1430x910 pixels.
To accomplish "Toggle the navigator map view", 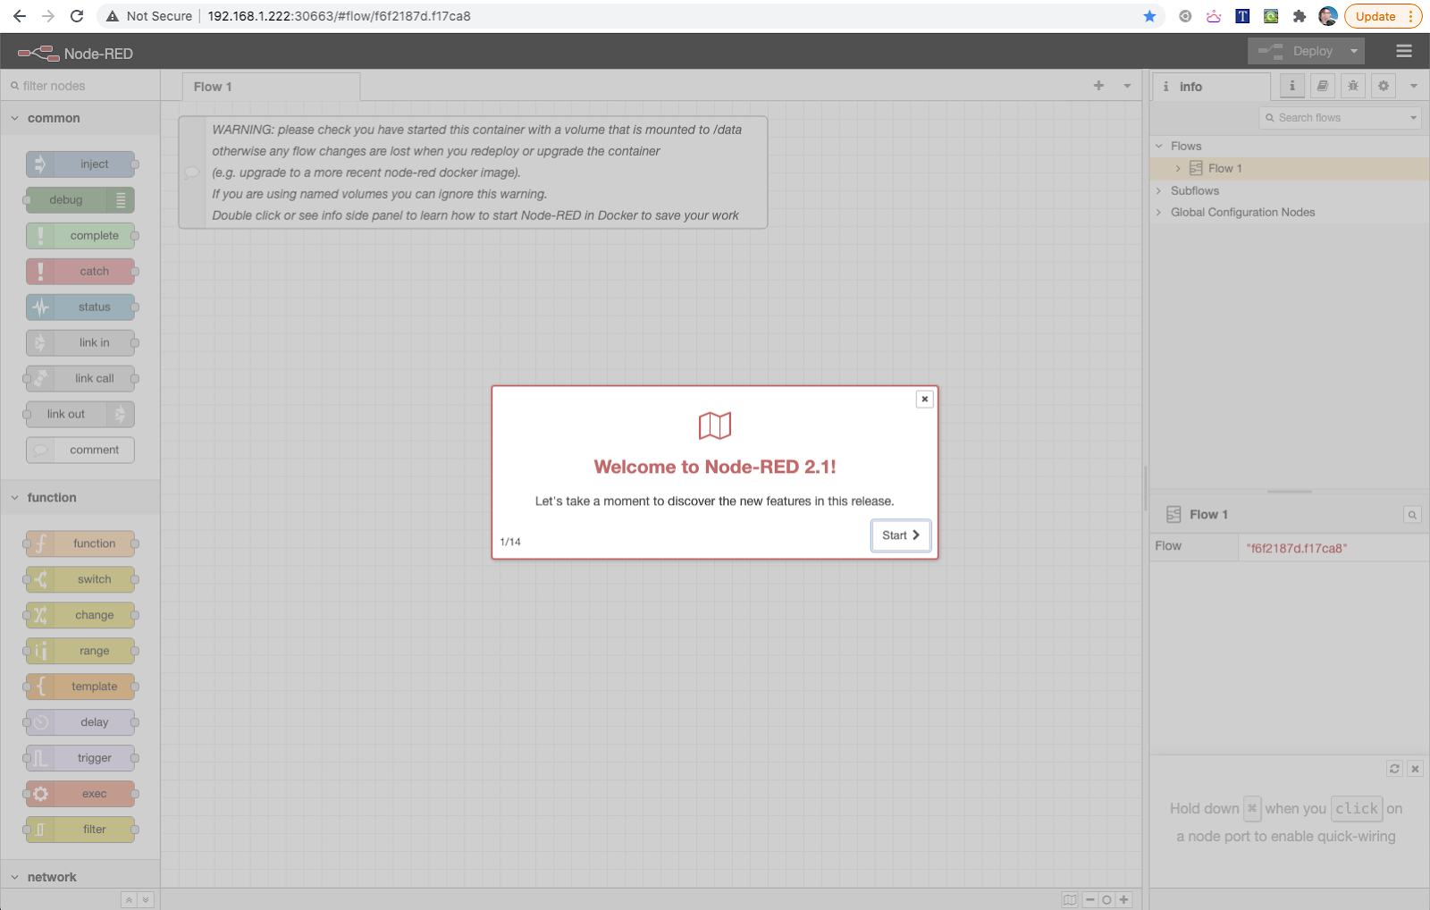I will (1070, 899).
